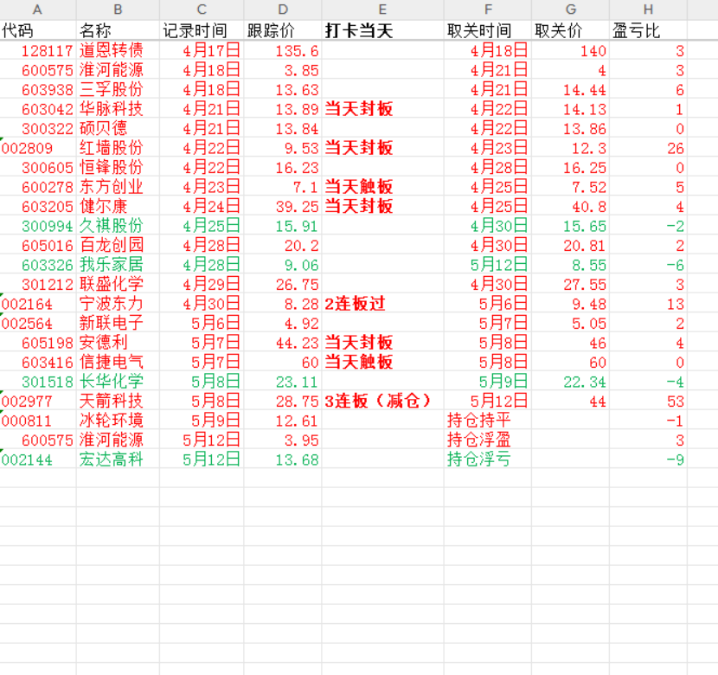Viewport: 718px width, 675px height.
Task: Select the 恒锋股份 name cell
Action: coord(118,167)
